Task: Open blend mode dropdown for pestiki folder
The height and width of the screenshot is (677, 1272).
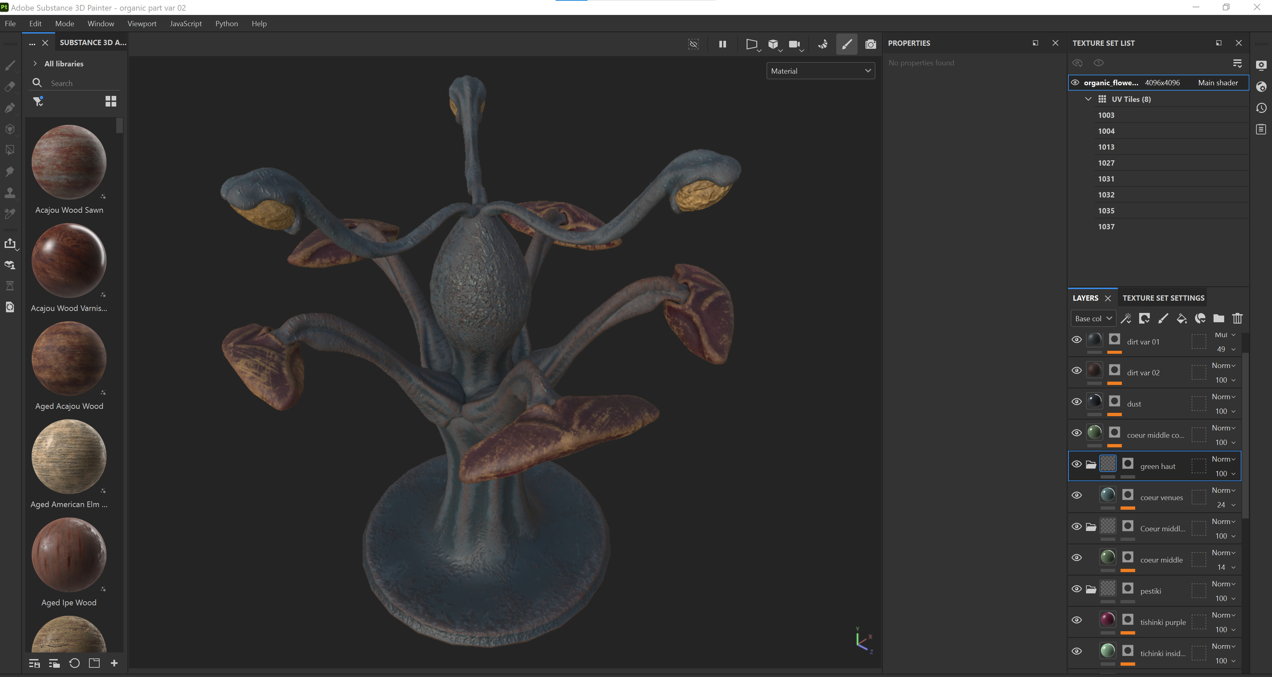Action: (1224, 584)
